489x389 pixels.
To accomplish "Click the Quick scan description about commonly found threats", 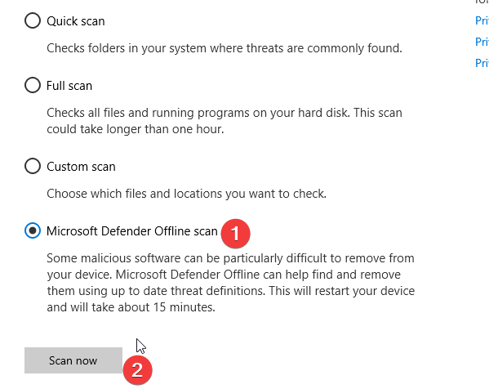I will 224,48.
